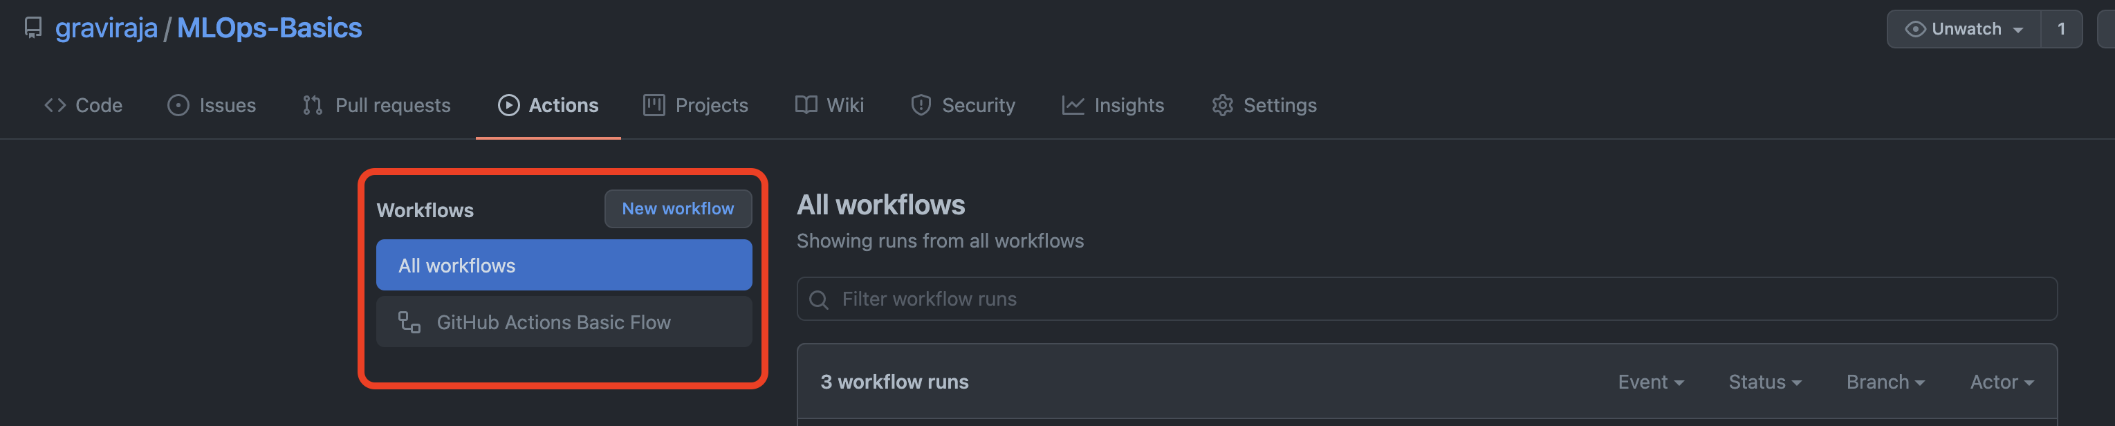This screenshot has height=426, width=2115.
Task: Open the Issues tab
Action: pyautogui.click(x=212, y=105)
